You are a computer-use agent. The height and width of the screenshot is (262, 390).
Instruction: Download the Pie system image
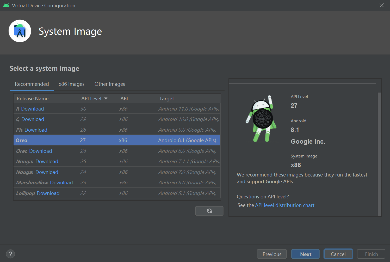point(36,130)
